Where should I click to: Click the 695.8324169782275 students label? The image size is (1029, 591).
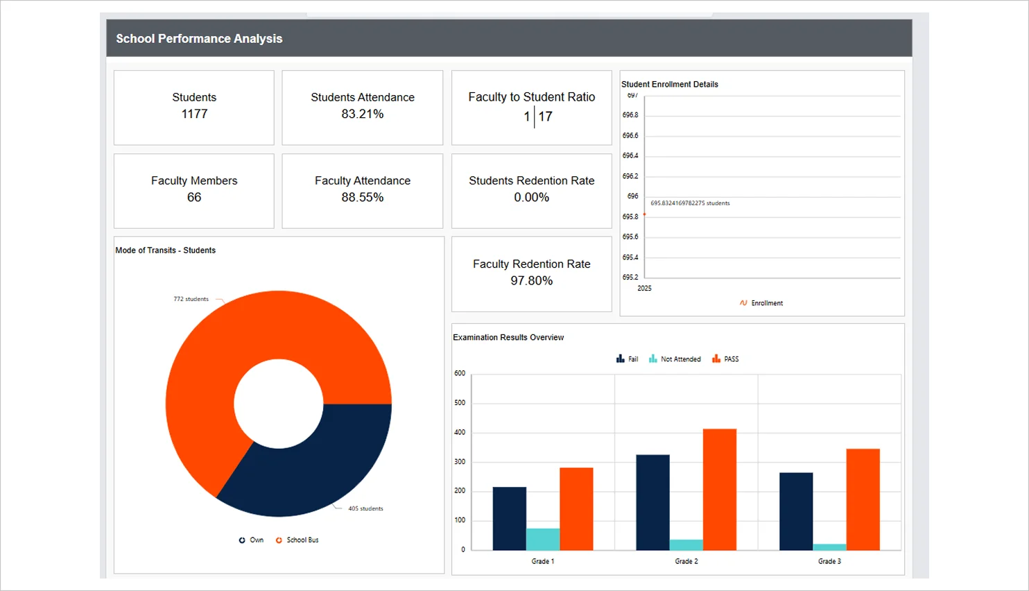(690, 203)
